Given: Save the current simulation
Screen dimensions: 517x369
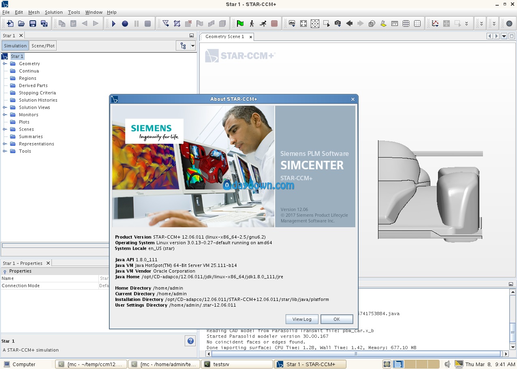Looking at the screenshot, I should (33, 23).
